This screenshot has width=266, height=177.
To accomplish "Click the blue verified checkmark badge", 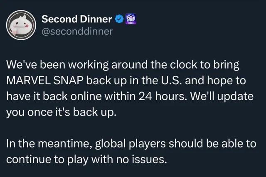I will pos(119,19).
